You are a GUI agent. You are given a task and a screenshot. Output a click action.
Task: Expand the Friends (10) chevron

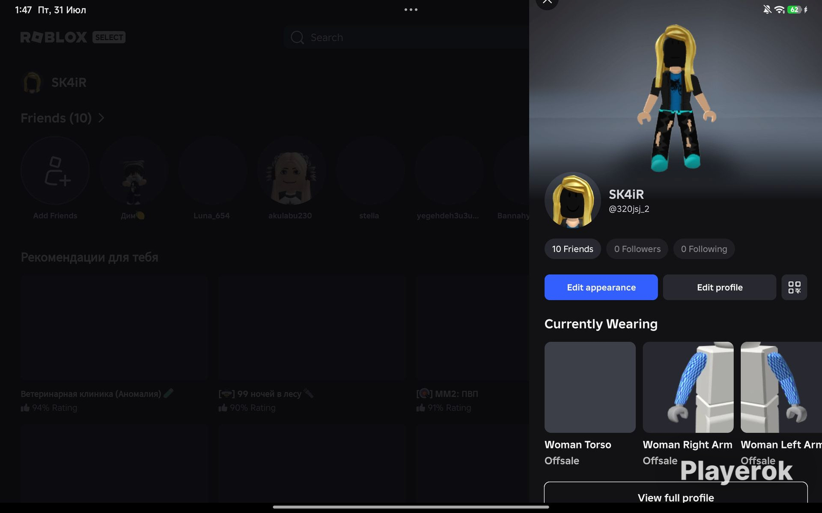coord(101,118)
